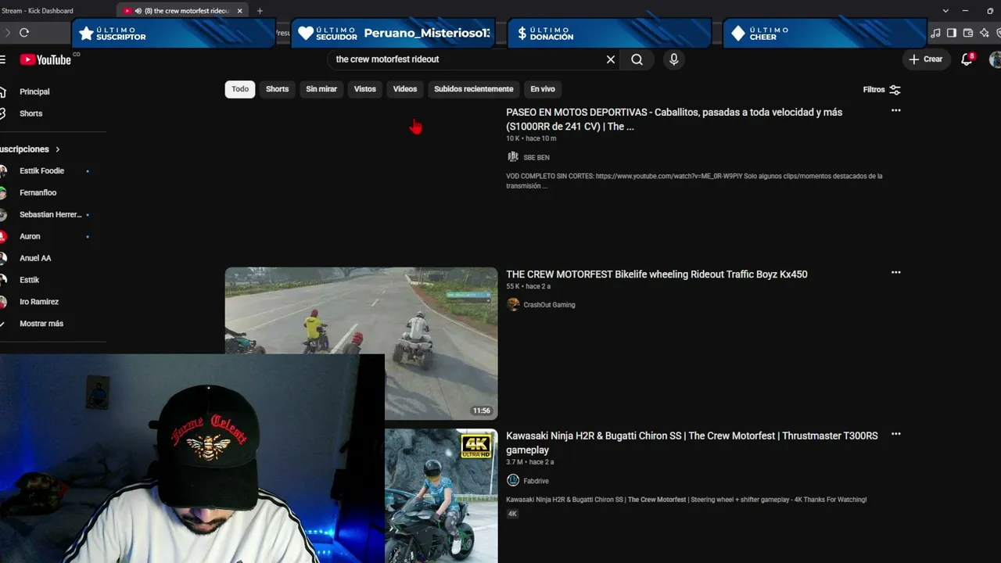Open THE CREW MOTORFEST Bikelife video title
The width and height of the screenshot is (1001, 563).
click(x=657, y=274)
